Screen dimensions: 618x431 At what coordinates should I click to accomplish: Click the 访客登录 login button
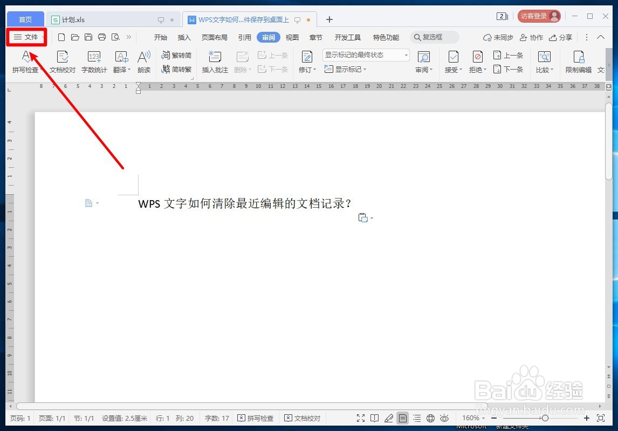(539, 16)
